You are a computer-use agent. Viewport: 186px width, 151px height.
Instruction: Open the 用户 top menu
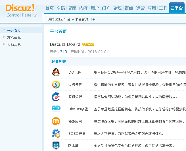click(x=95, y=8)
